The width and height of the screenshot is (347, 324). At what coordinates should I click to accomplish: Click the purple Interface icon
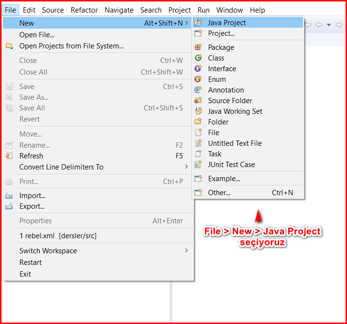pyautogui.click(x=198, y=68)
